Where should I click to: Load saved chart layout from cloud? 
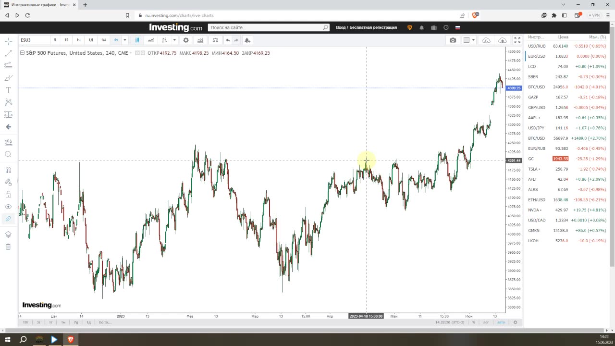(x=486, y=40)
